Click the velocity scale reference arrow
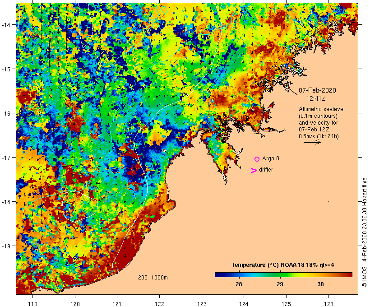370x307 pixels. click(x=312, y=142)
